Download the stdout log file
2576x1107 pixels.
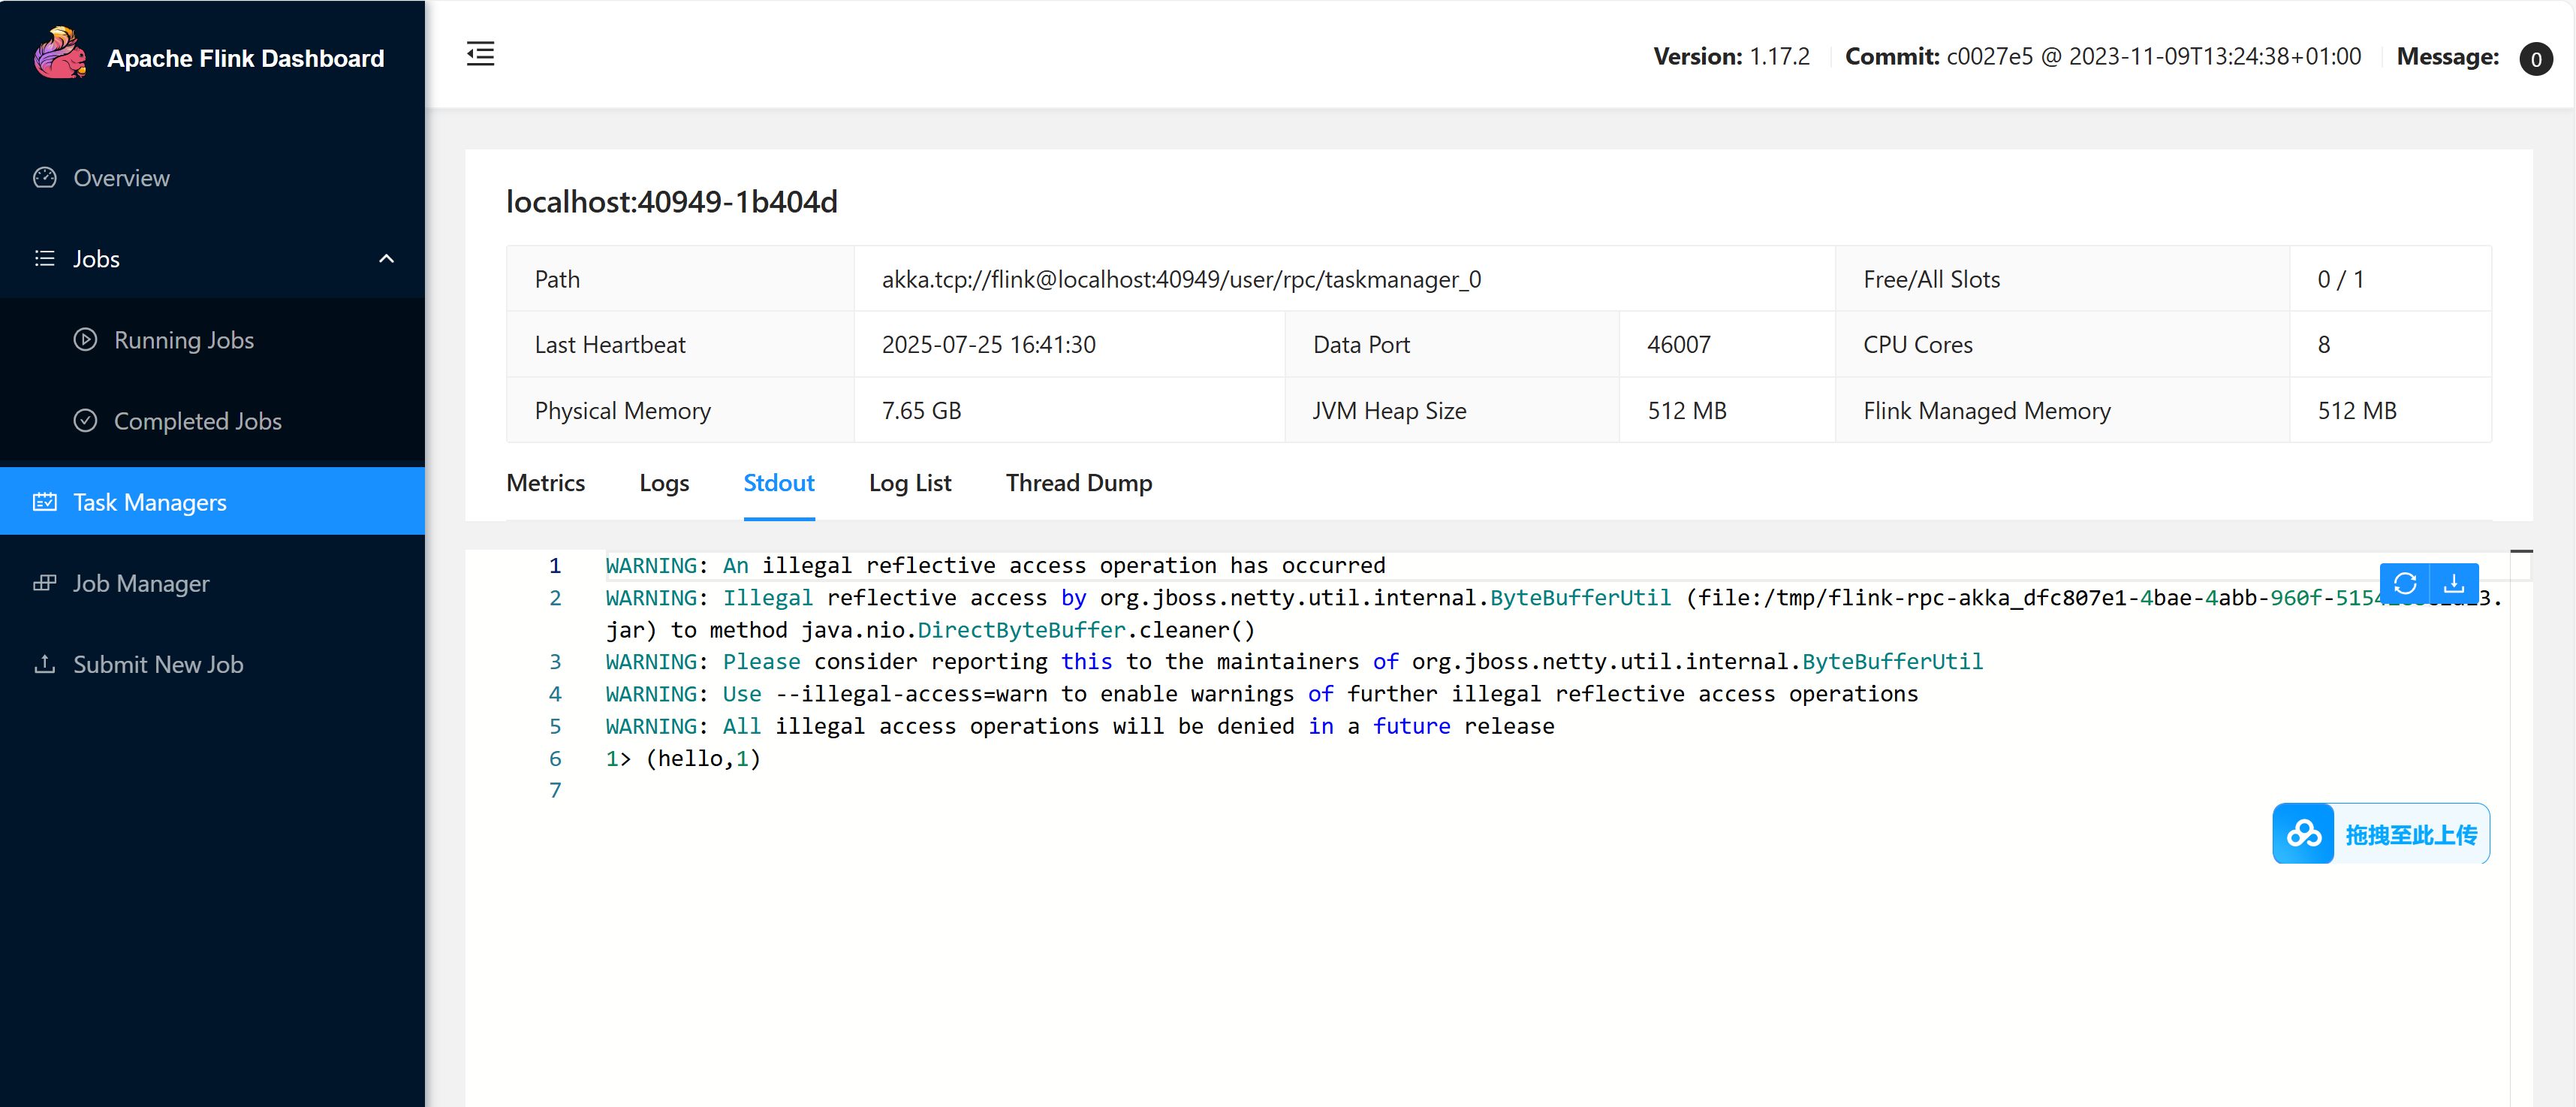coord(2454,583)
